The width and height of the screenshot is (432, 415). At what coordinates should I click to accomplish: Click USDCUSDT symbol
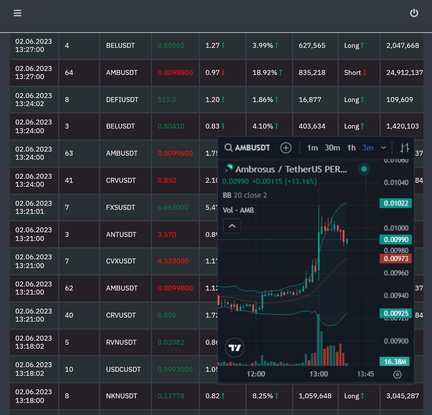(x=123, y=369)
